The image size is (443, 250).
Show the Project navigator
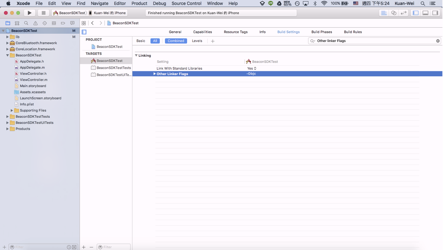[8, 23]
